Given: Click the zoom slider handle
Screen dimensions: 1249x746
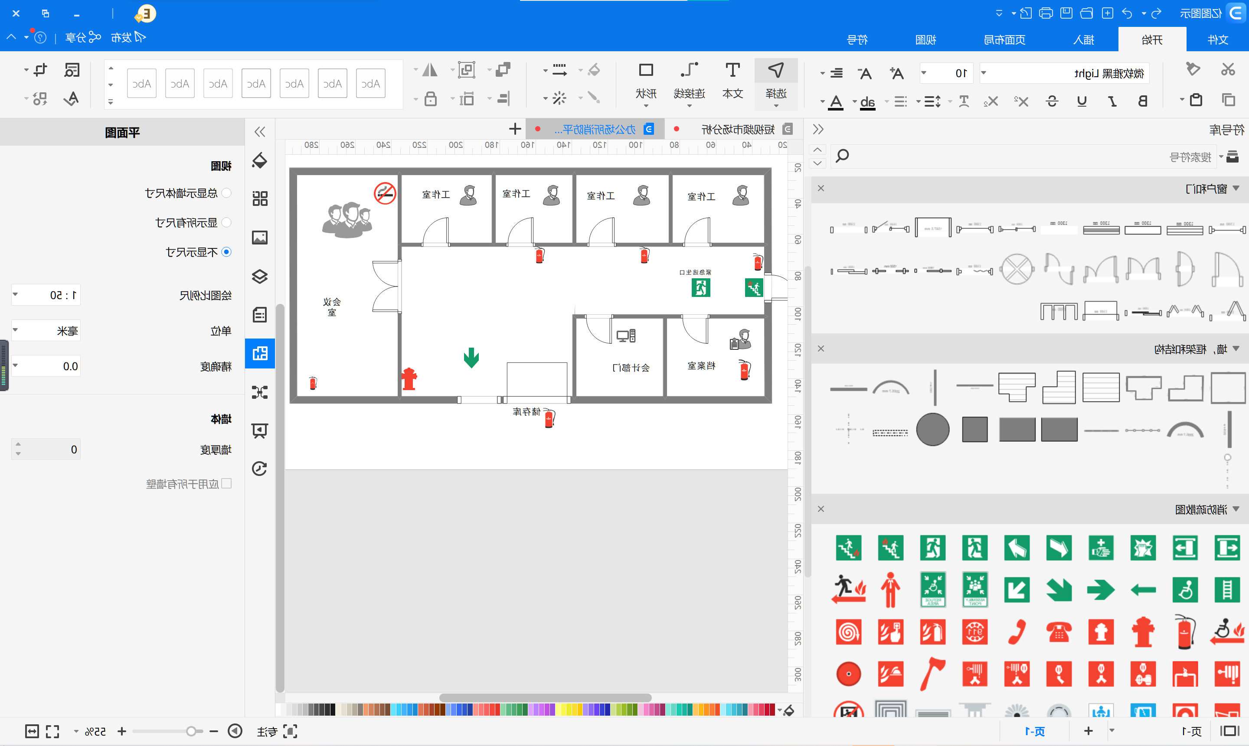Looking at the screenshot, I should (191, 731).
